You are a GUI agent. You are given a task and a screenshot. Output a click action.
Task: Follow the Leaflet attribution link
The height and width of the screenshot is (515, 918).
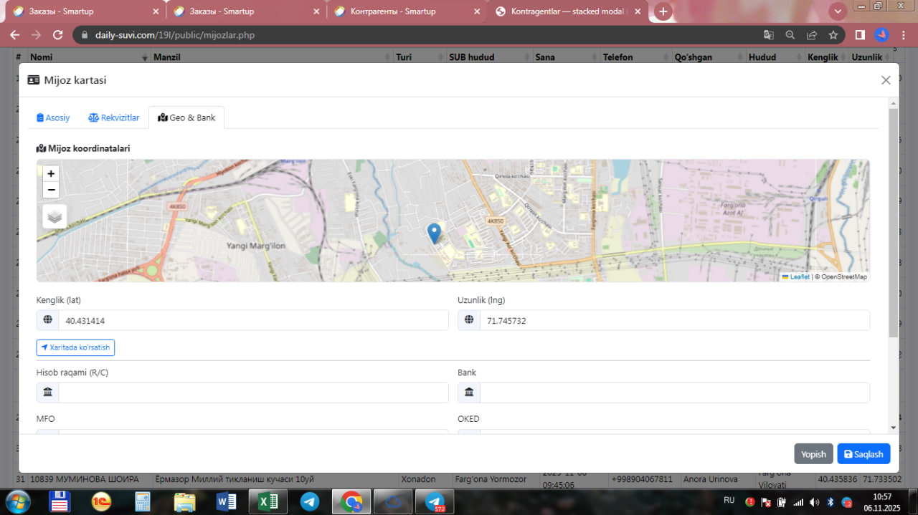[x=799, y=276]
